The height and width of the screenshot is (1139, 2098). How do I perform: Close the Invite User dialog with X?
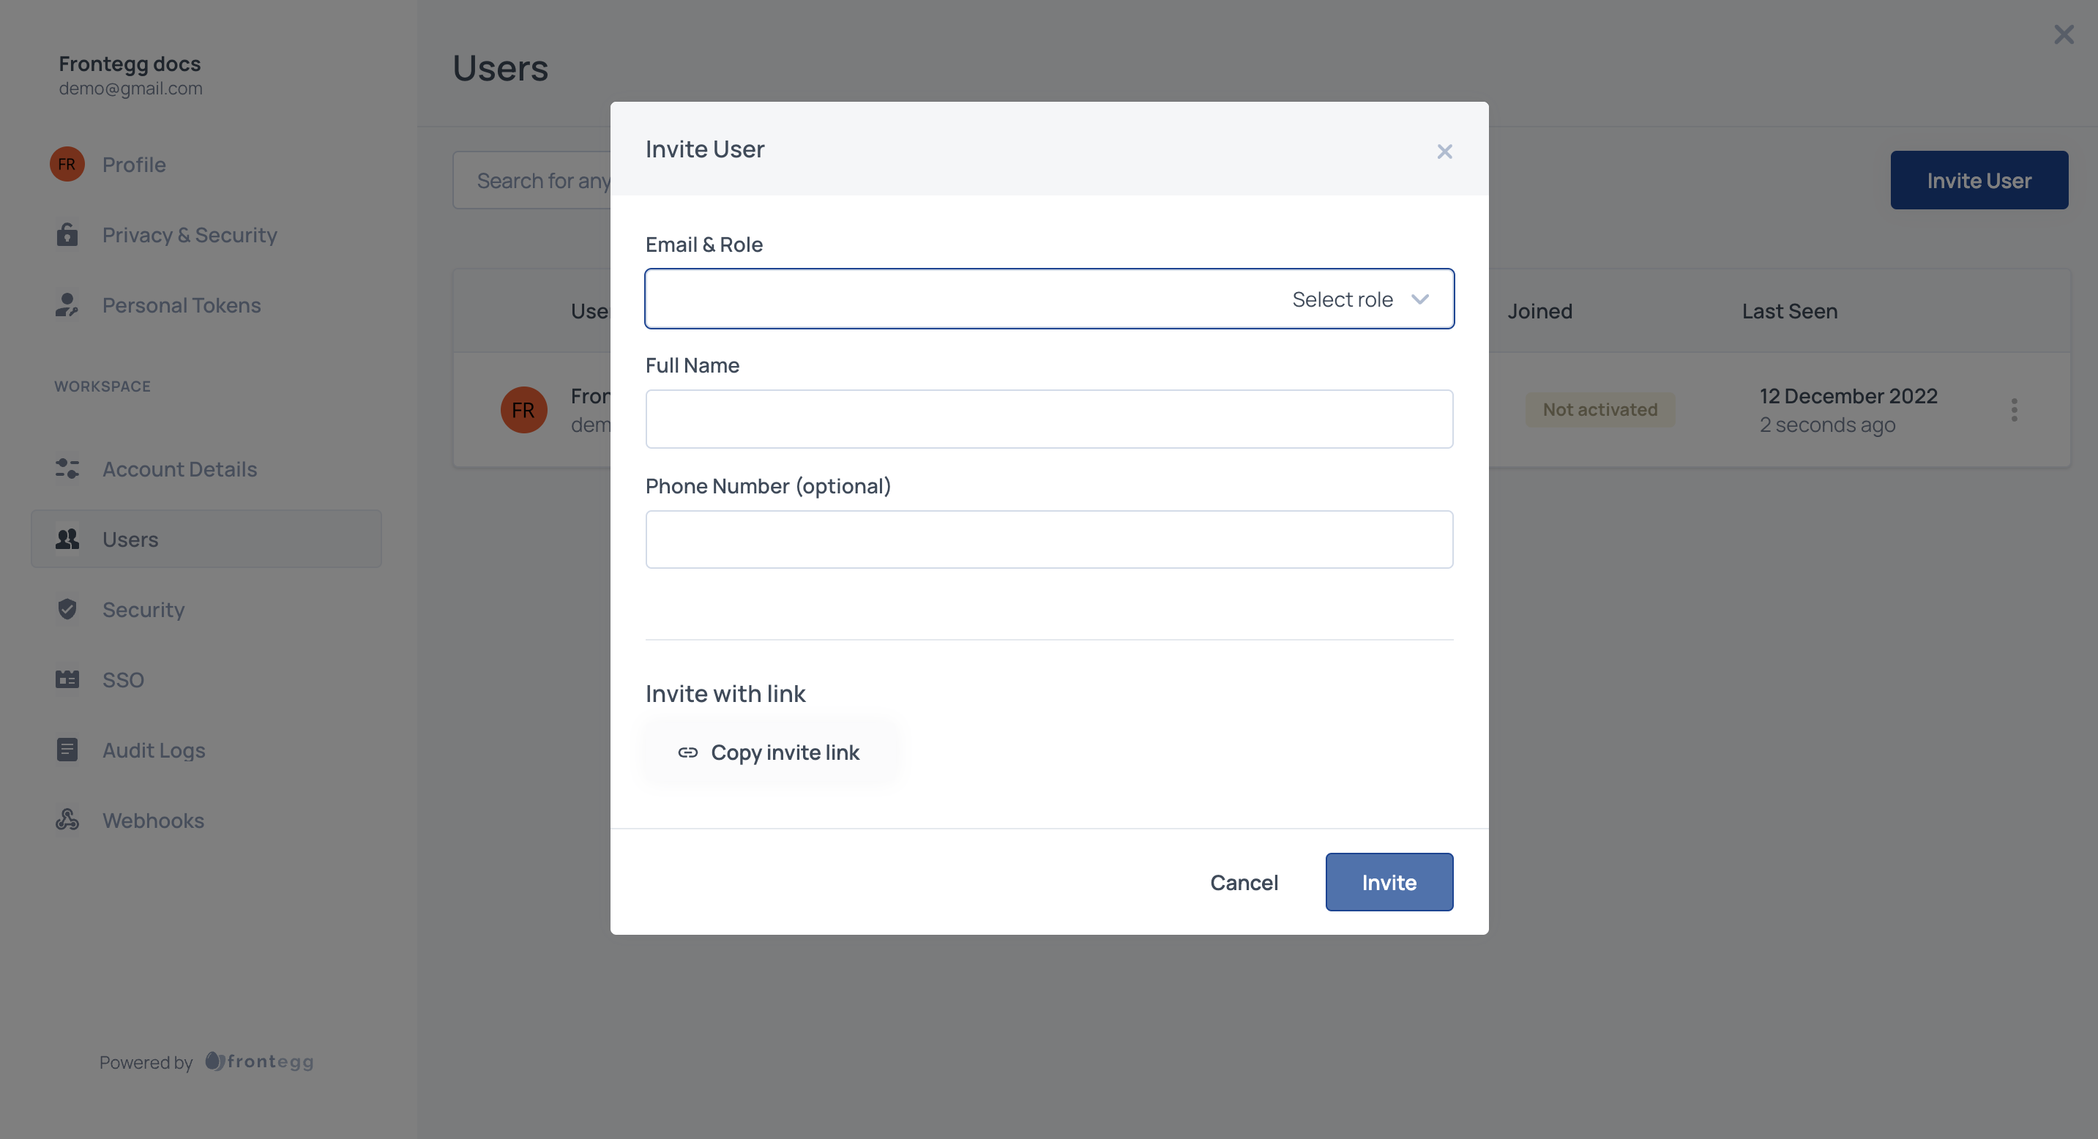point(1445,152)
